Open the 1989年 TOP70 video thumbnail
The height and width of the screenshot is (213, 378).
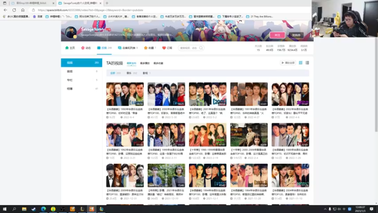click(x=290, y=135)
